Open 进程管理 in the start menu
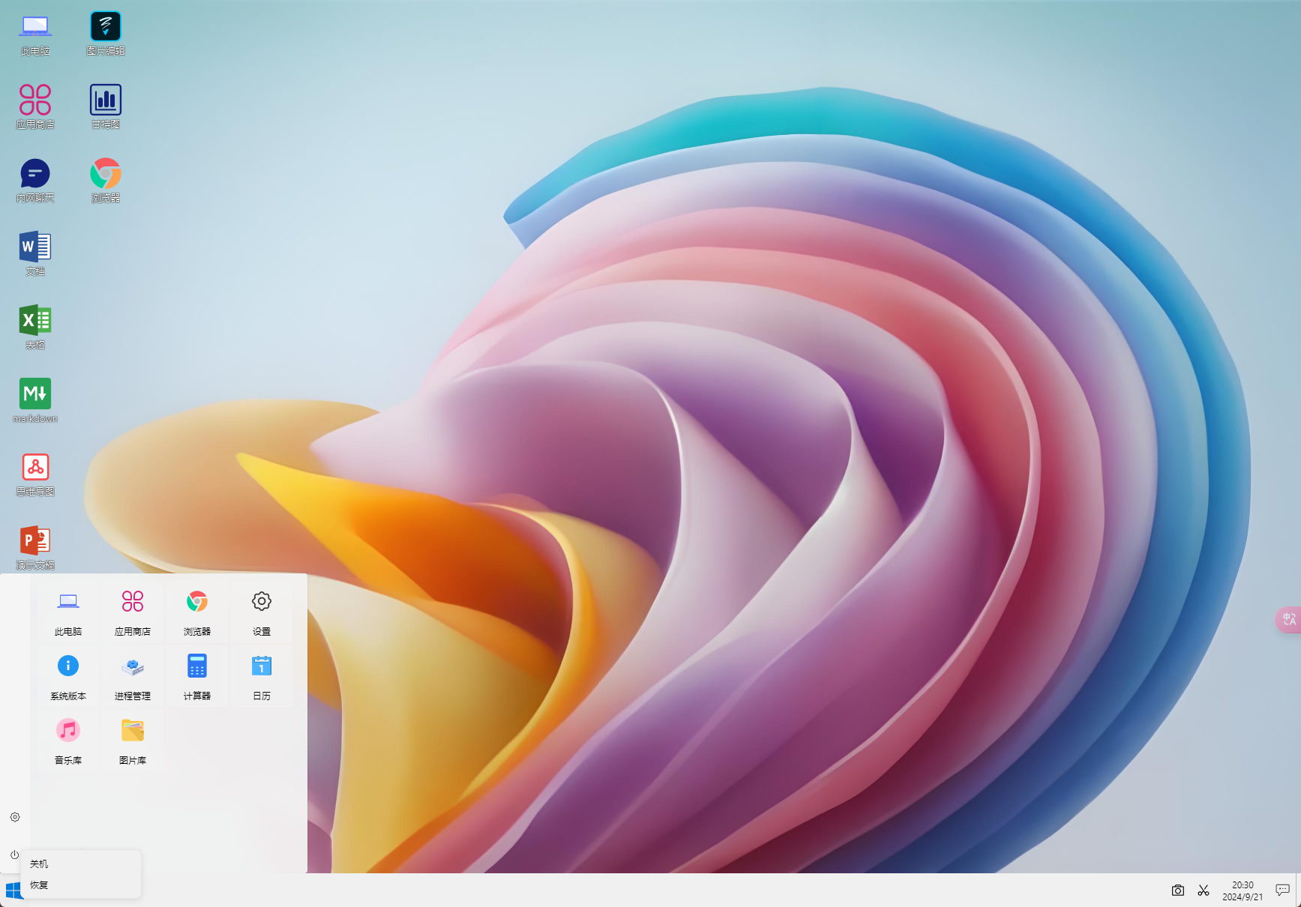This screenshot has width=1301, height=907. point(133,677)
